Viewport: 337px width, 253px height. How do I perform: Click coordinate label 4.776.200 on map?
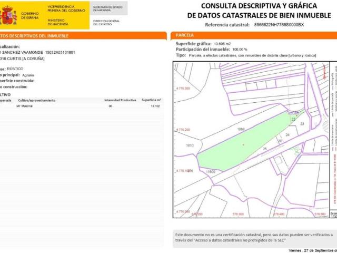(183, 130)
